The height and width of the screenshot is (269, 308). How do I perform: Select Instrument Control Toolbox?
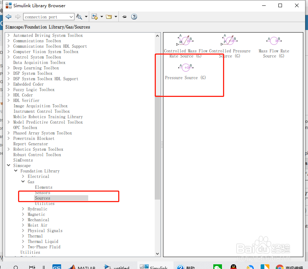pyautogui.click(x=42, y=111)
